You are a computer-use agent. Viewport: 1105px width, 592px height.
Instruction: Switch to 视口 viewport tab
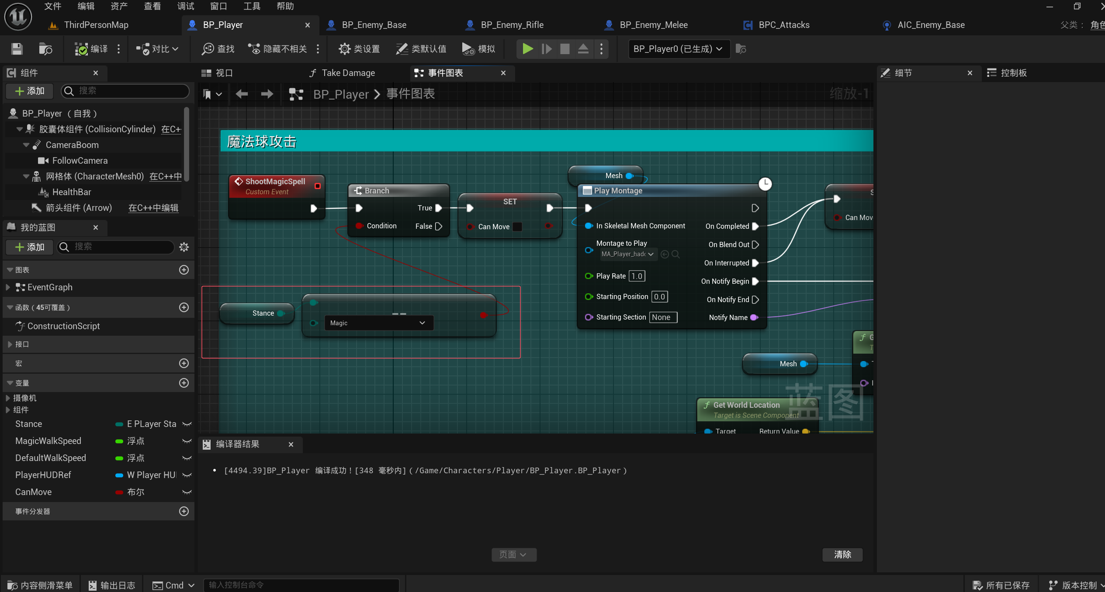point(217,73)
